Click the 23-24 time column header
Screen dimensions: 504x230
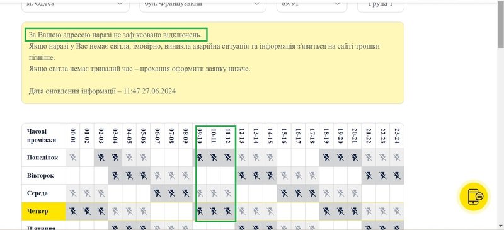point(397,135)
